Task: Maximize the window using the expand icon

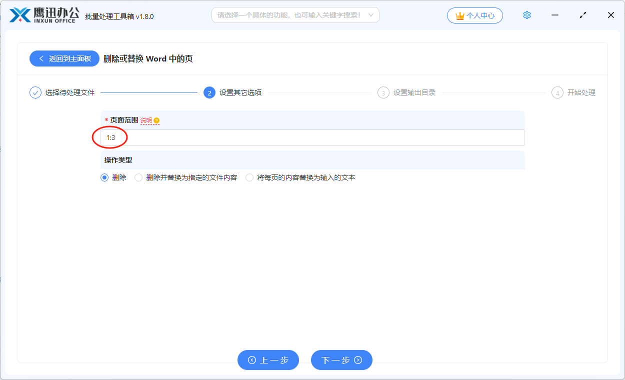Action: (x=583, y=15)
